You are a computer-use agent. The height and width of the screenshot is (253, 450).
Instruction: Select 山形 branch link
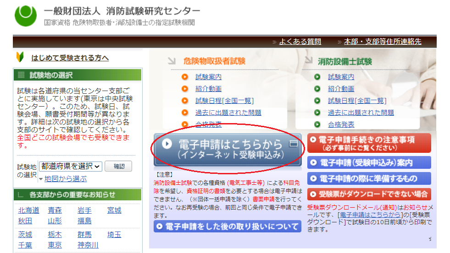click(x=55, y=221)
